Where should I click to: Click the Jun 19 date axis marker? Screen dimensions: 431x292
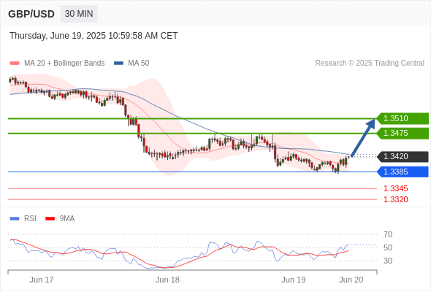tap(293, 280)
